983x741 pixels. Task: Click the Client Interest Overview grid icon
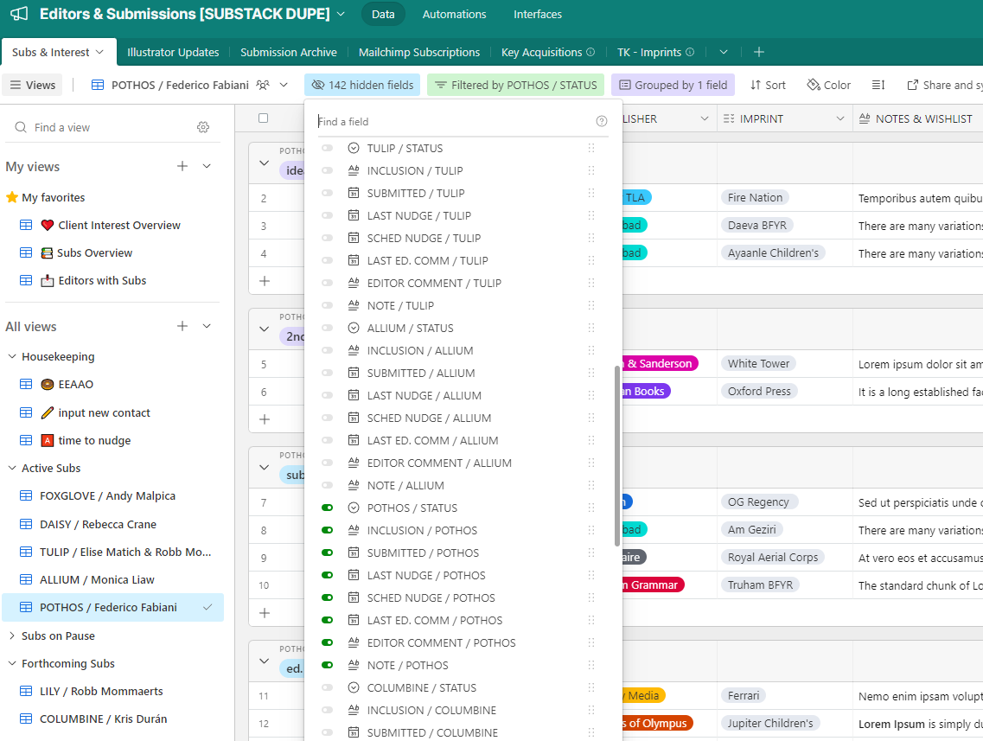pyautogui.click(x=26, y=225)
